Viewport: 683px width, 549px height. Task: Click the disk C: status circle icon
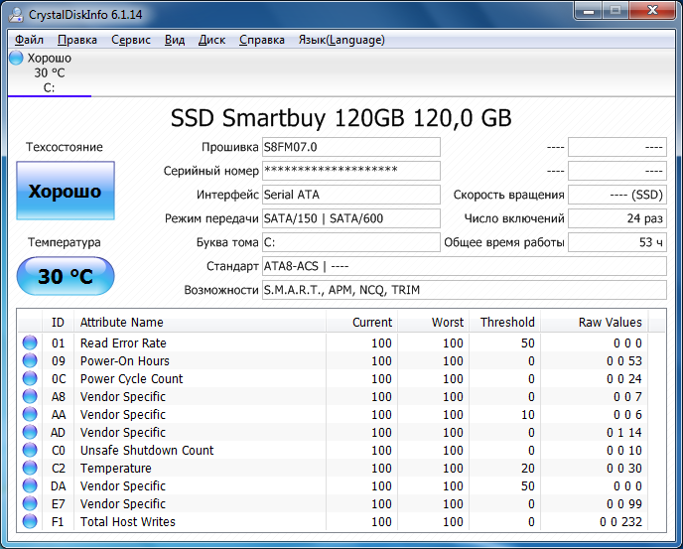[16, 58]
